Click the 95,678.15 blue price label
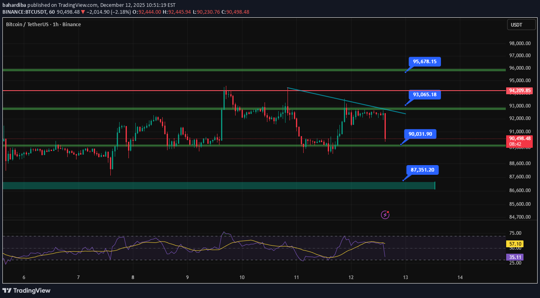The width and height of the screenshot is (540, 298). pyautogui.click(x=424, y=62)
